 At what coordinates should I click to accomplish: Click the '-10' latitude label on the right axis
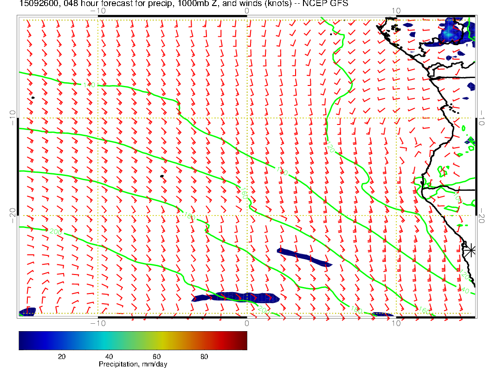pyautogui.click(x=482, y=118)
